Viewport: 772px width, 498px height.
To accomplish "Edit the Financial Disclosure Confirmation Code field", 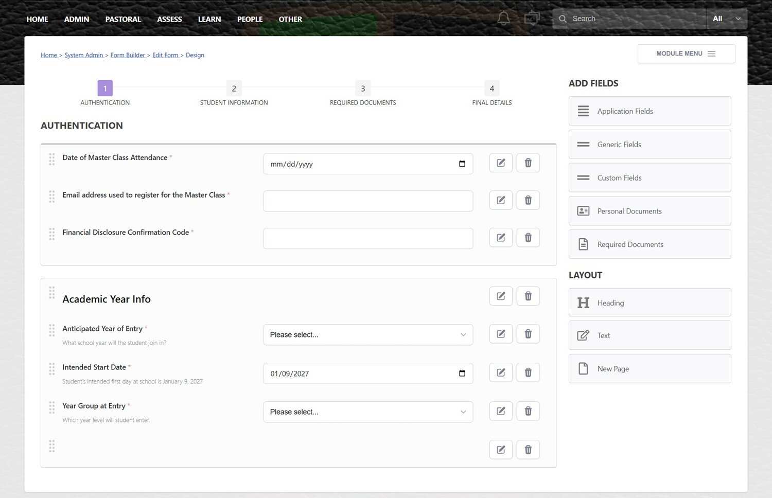I will tap(501, 237).
